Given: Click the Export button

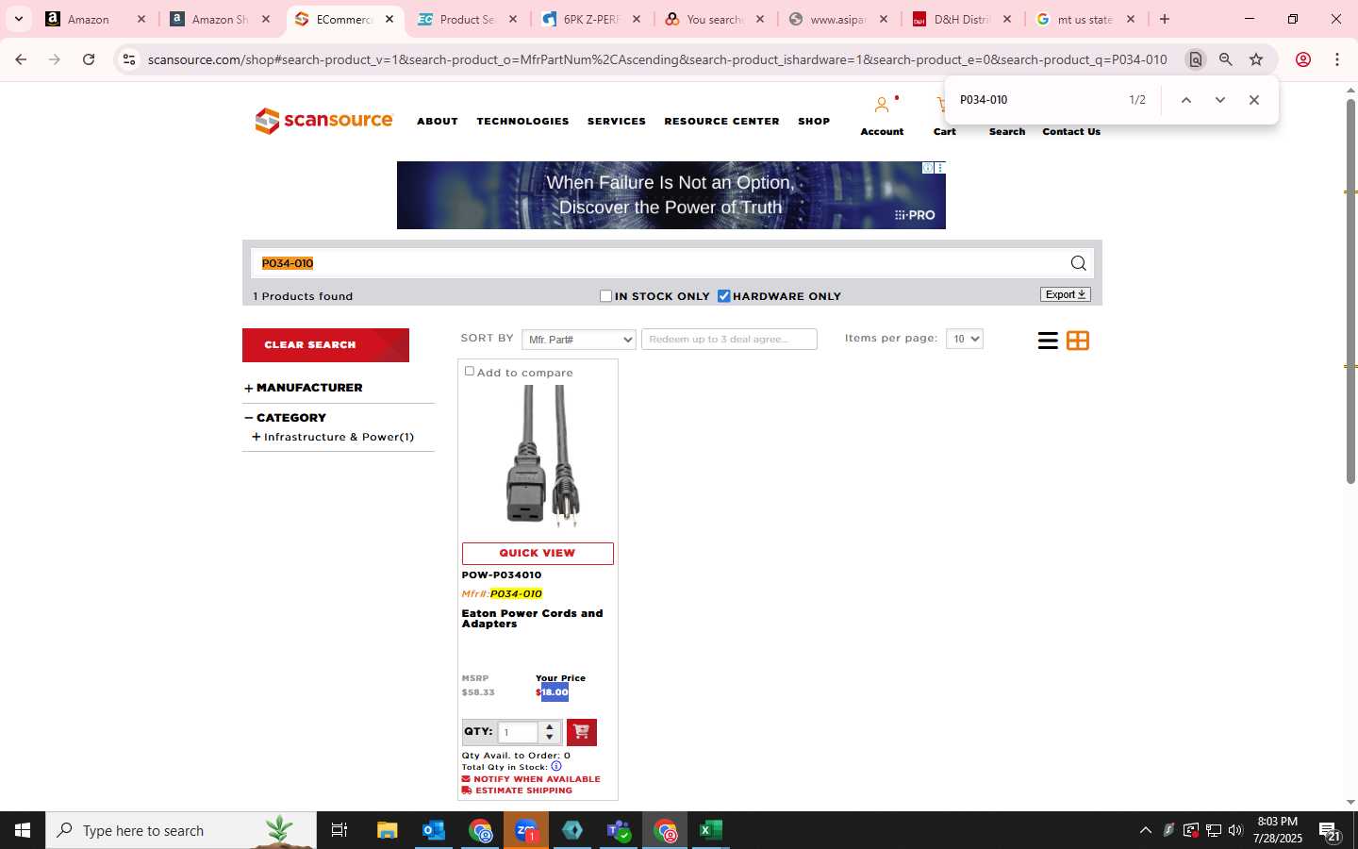Looking at the screenshot, I should [1066, 294].
